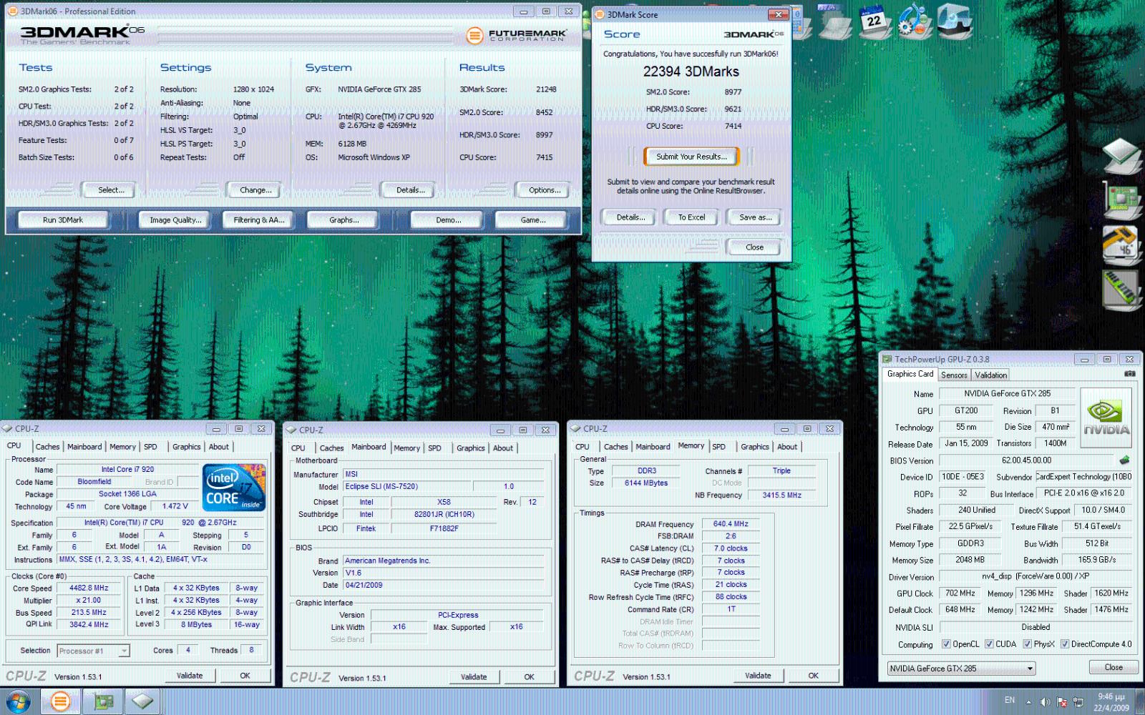The width and height of the screenshot is (1145, 715).
Task: Click the Close button in GPU-Z
Action: point(1114,667)
